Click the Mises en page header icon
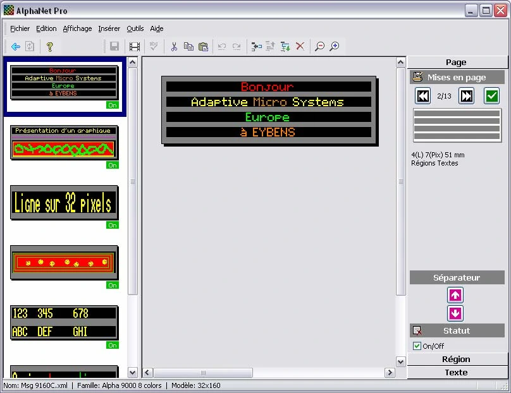 [417, 77]
